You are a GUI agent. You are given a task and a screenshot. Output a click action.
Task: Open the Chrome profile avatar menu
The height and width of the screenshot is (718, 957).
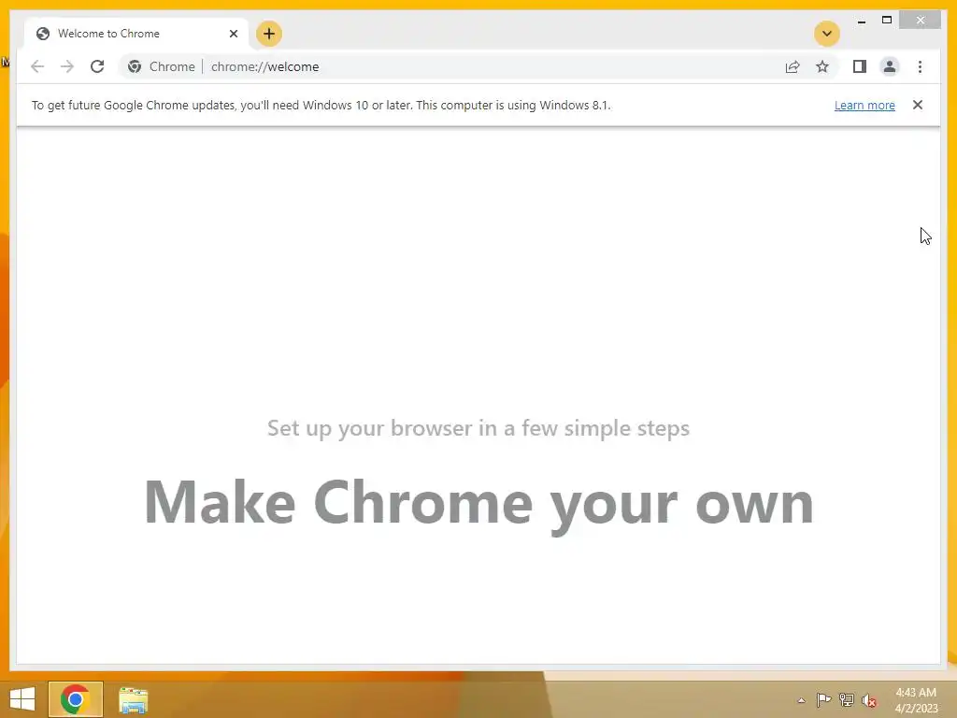pos(890,66)
